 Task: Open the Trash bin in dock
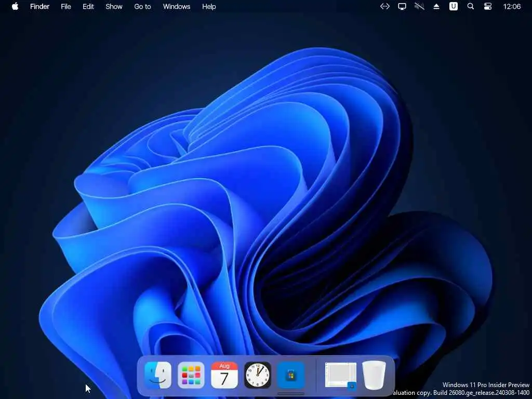[374, 375]
